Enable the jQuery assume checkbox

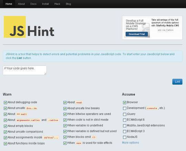125,114
